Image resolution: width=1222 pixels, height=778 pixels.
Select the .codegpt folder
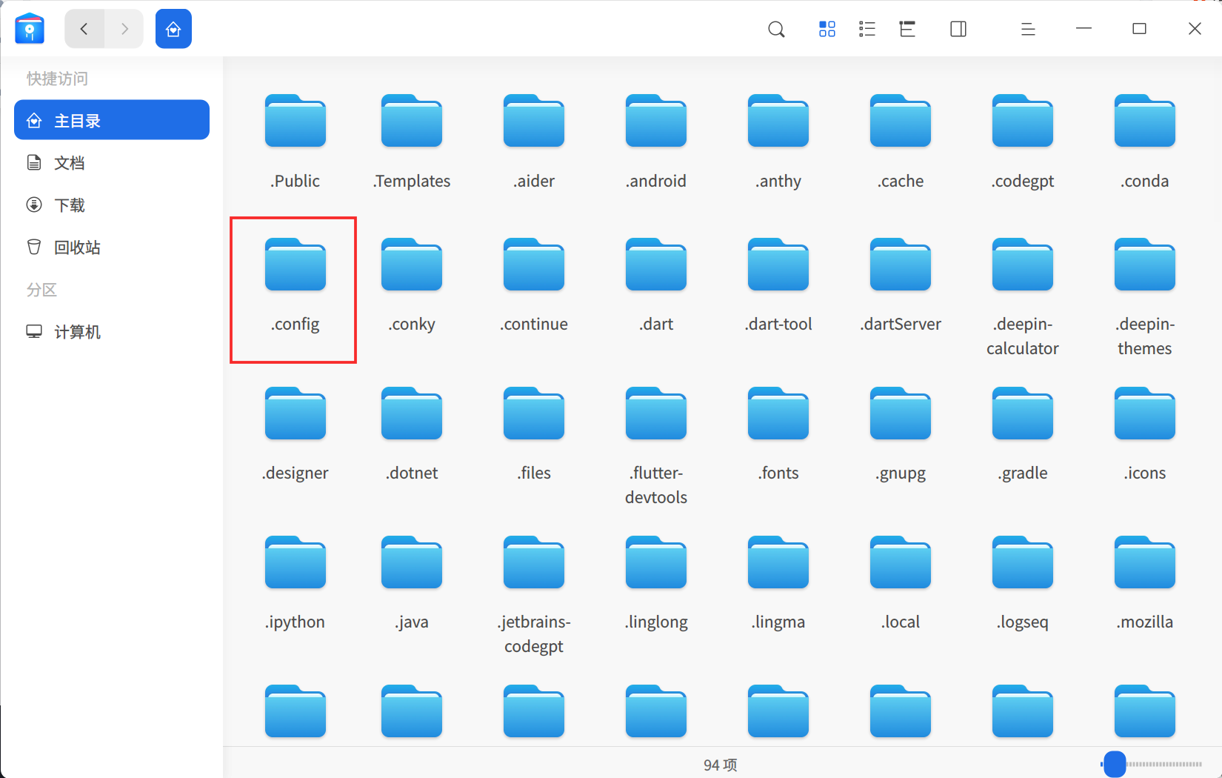(x=1023, y=142)
